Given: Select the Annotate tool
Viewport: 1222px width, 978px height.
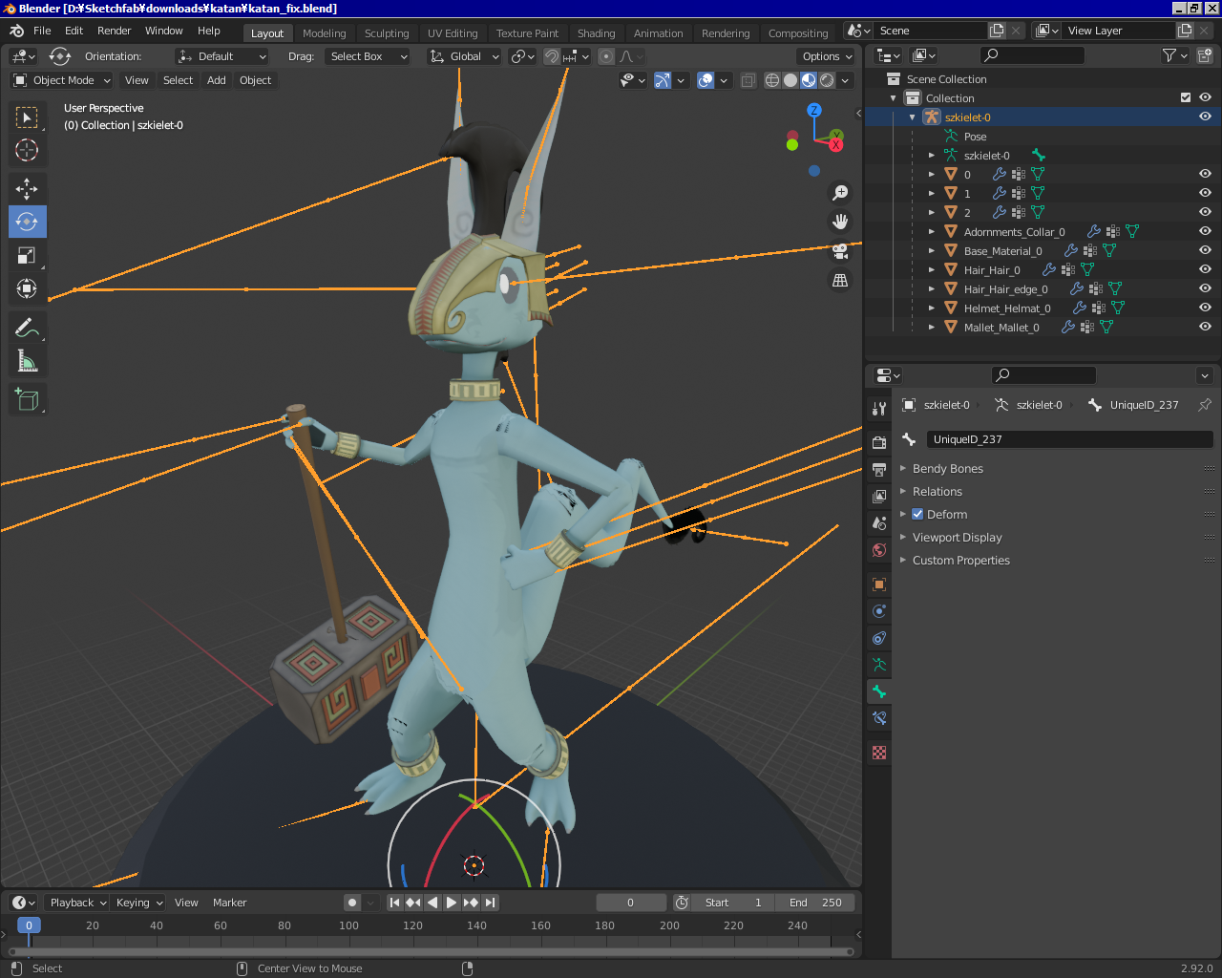Looking at the screenshot, I should click(x=27, y=328).
